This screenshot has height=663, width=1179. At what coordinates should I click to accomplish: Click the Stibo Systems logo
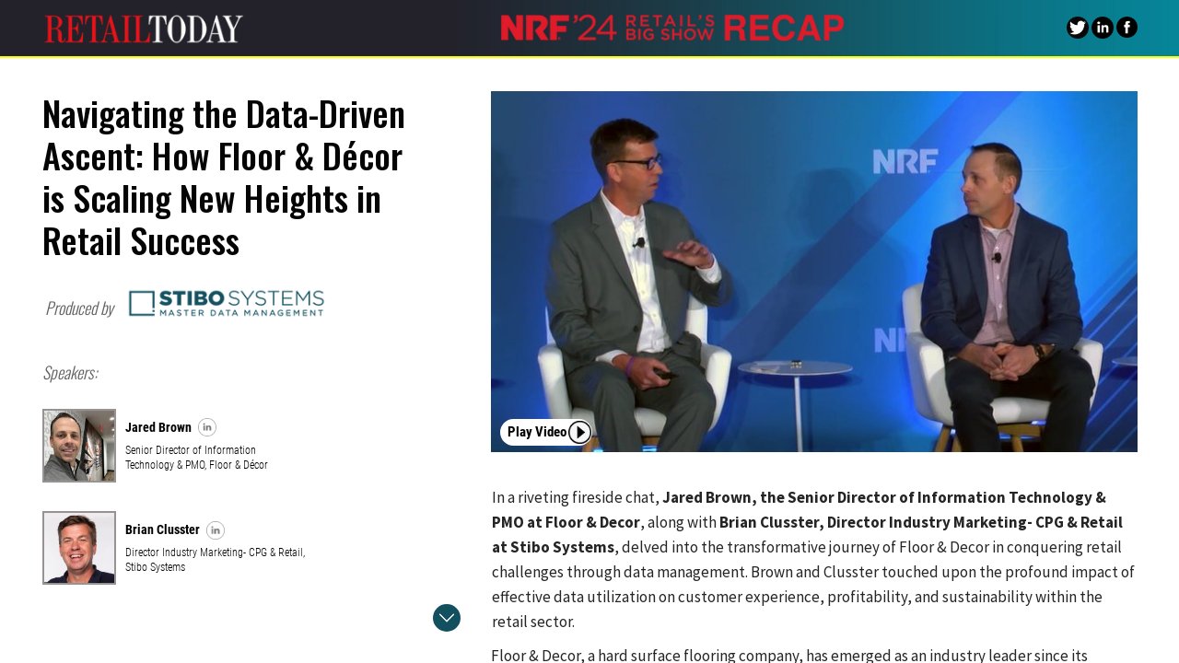click(226, 303)
